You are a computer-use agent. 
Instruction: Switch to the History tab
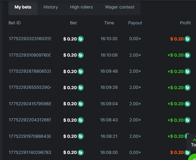pos(51,7)
